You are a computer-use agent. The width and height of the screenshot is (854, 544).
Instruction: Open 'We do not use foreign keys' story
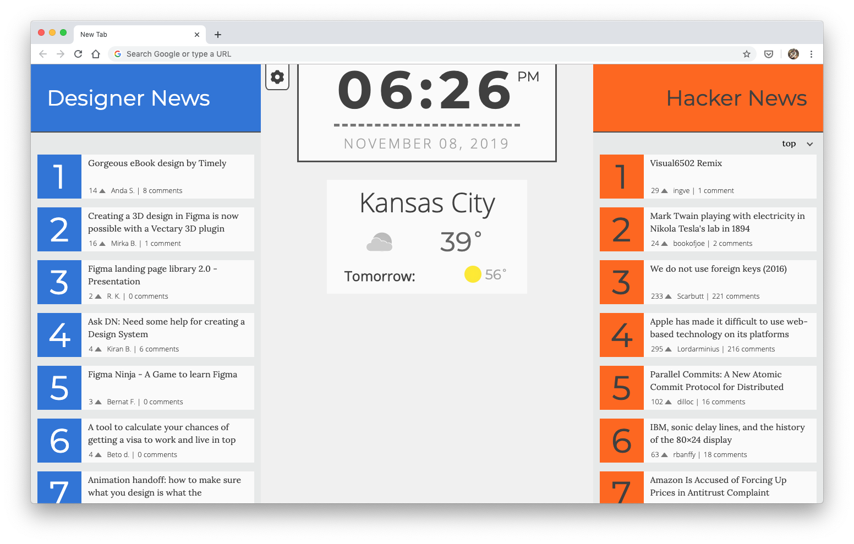tap(718, 269)
